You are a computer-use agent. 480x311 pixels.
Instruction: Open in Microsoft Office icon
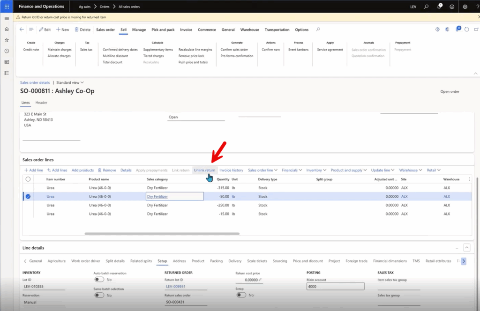(447, 30)
